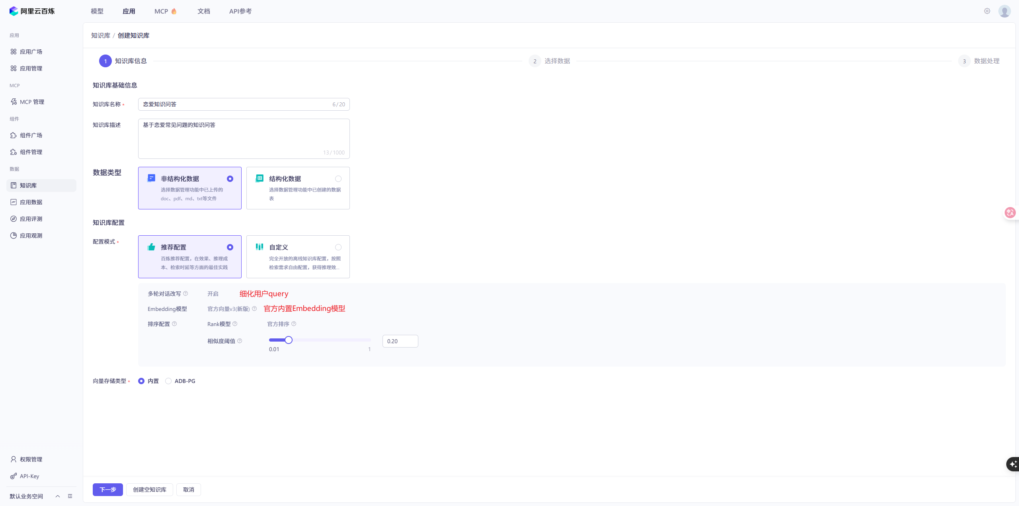This screenshot has width=1019, height=506.
Task: Select the 自定义 configuration mode
Action: tap(338, 248)
